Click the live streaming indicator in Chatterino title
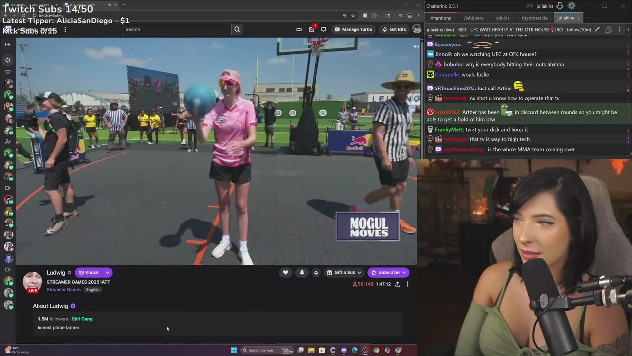The image size is (632, 356). pyautogui.click(x=529, y=6)
